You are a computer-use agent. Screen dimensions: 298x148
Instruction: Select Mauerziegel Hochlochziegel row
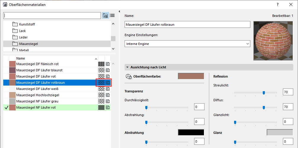tap(57, 95)
